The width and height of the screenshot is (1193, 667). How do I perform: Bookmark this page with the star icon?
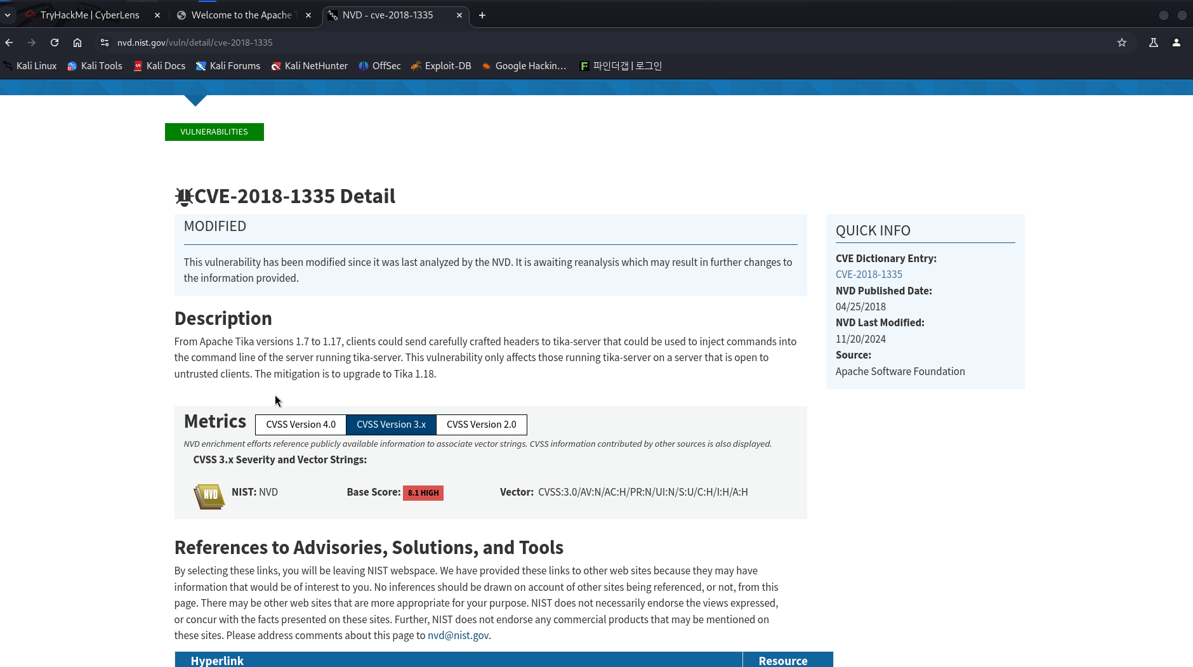coord(1122,43)
